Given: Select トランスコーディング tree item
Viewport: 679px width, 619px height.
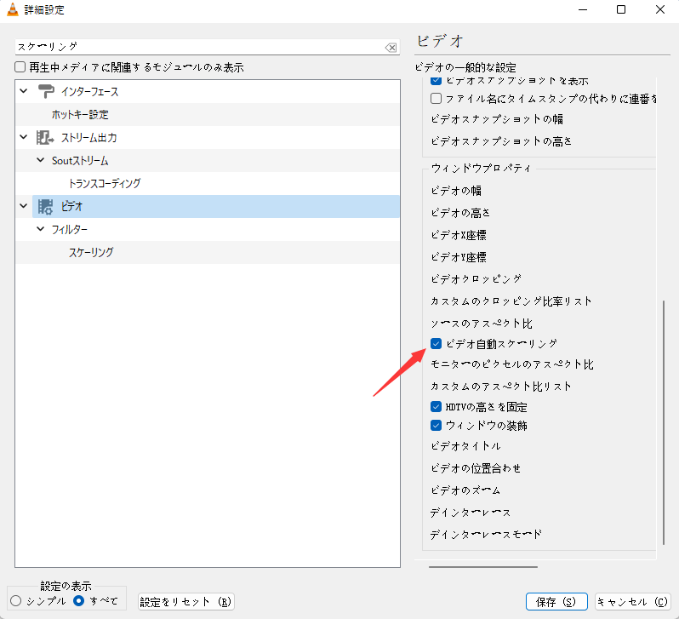Looking at the screenshot, I should tap(105, 183).
